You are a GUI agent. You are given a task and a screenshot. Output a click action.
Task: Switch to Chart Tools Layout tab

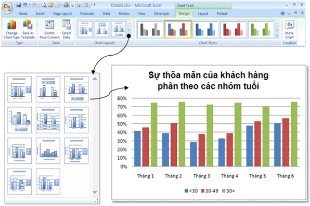[203, 14]
